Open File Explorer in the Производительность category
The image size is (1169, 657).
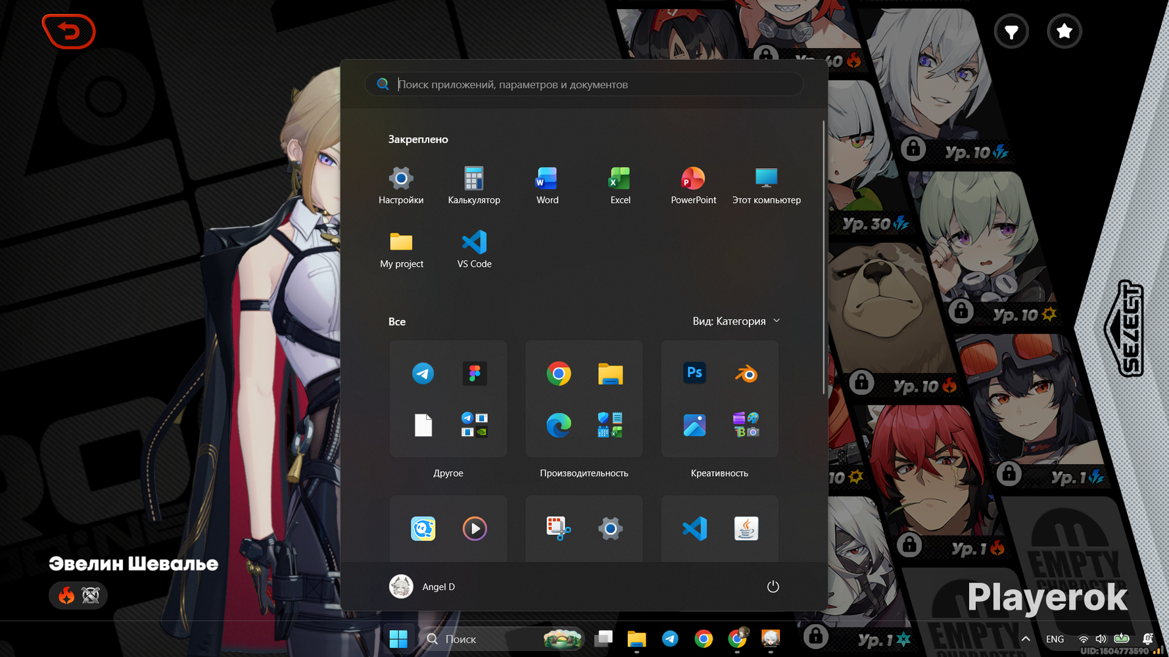coord(610,373)
